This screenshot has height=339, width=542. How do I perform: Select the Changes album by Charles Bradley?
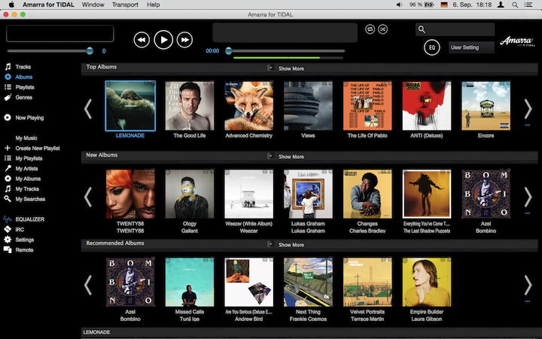click(367, 194)
